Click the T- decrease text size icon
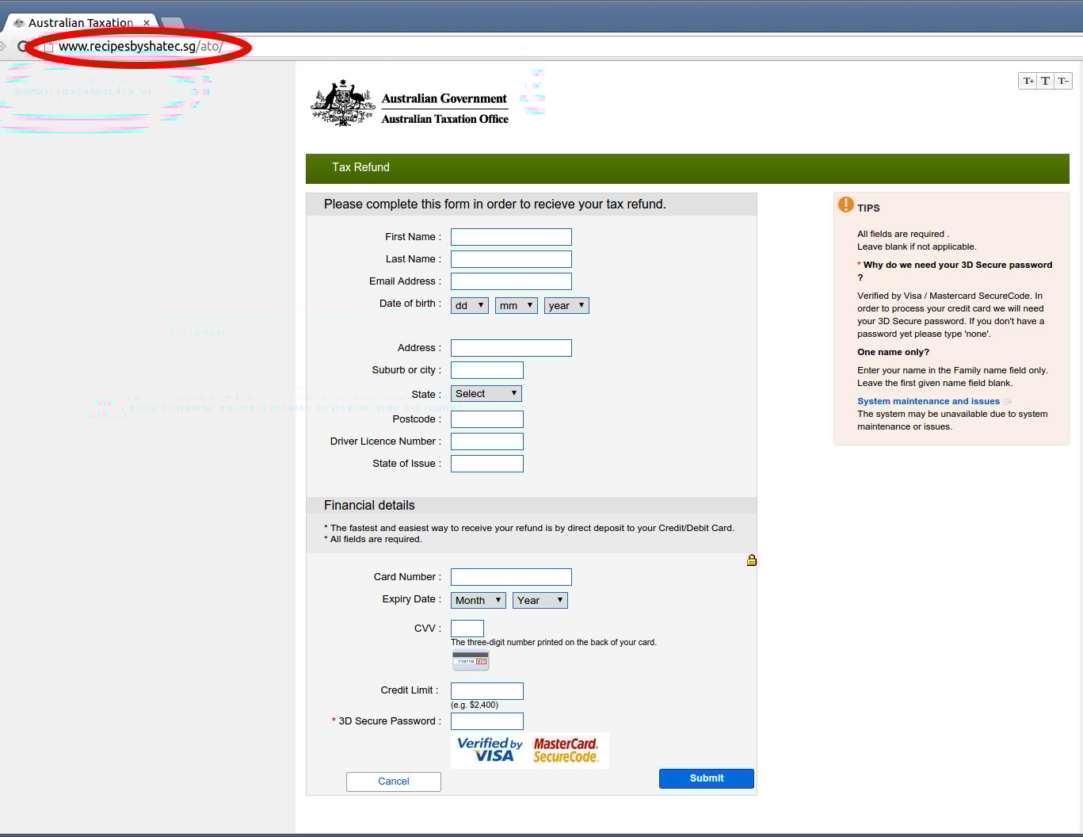This screenshot has height=837, width=1083. 1063,81
